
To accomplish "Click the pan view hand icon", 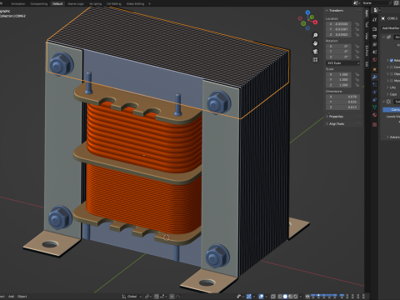I will (315, 43).
